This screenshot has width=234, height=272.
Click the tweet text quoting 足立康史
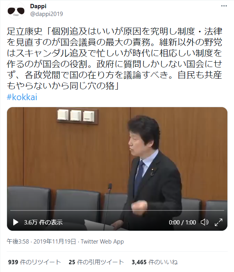click(114, 58)
